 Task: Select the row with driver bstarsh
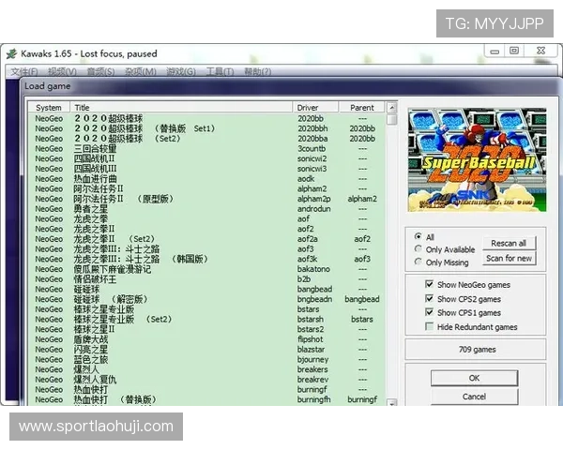click(x=206, y=320)
